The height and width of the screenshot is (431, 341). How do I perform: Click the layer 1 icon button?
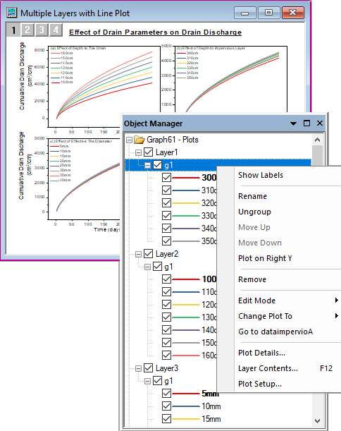pos(13,30)
